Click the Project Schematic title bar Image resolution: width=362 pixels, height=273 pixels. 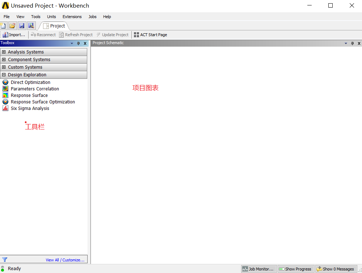point(226,43)
